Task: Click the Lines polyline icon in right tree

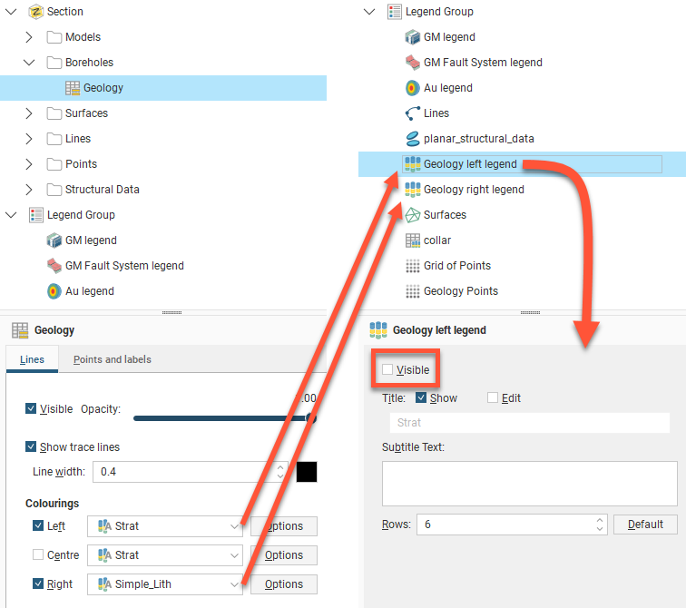Action: click(413, 113)
